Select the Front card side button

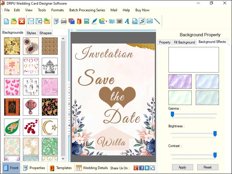[11, 168]
